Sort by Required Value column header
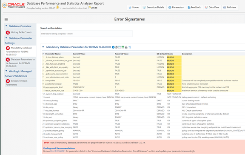This screenshot has height=155, width=245. [x=122, y=54]
